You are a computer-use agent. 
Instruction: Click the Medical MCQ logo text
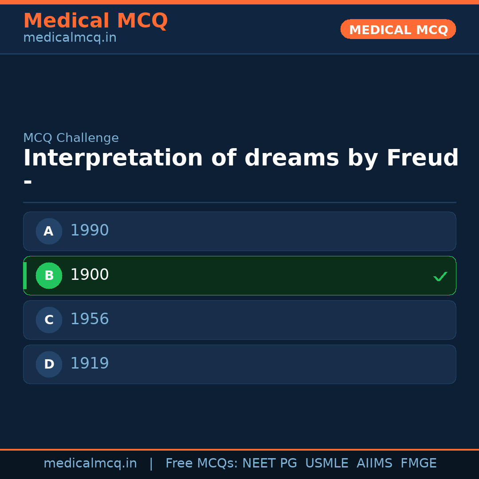[95, 20]
